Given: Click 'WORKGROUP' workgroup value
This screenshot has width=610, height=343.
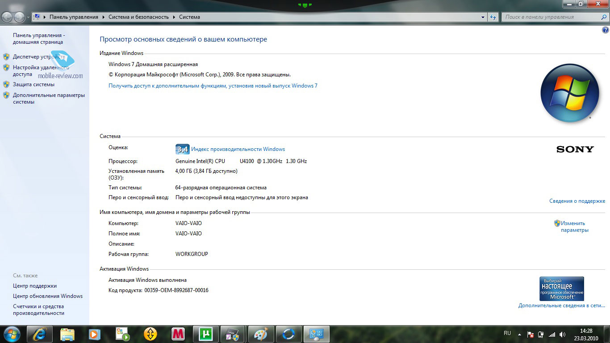Looking at the screenshot, I should [192, 254].
